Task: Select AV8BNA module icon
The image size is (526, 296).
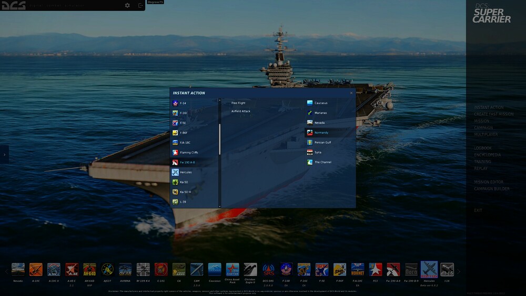Action: tap(125, 270)
